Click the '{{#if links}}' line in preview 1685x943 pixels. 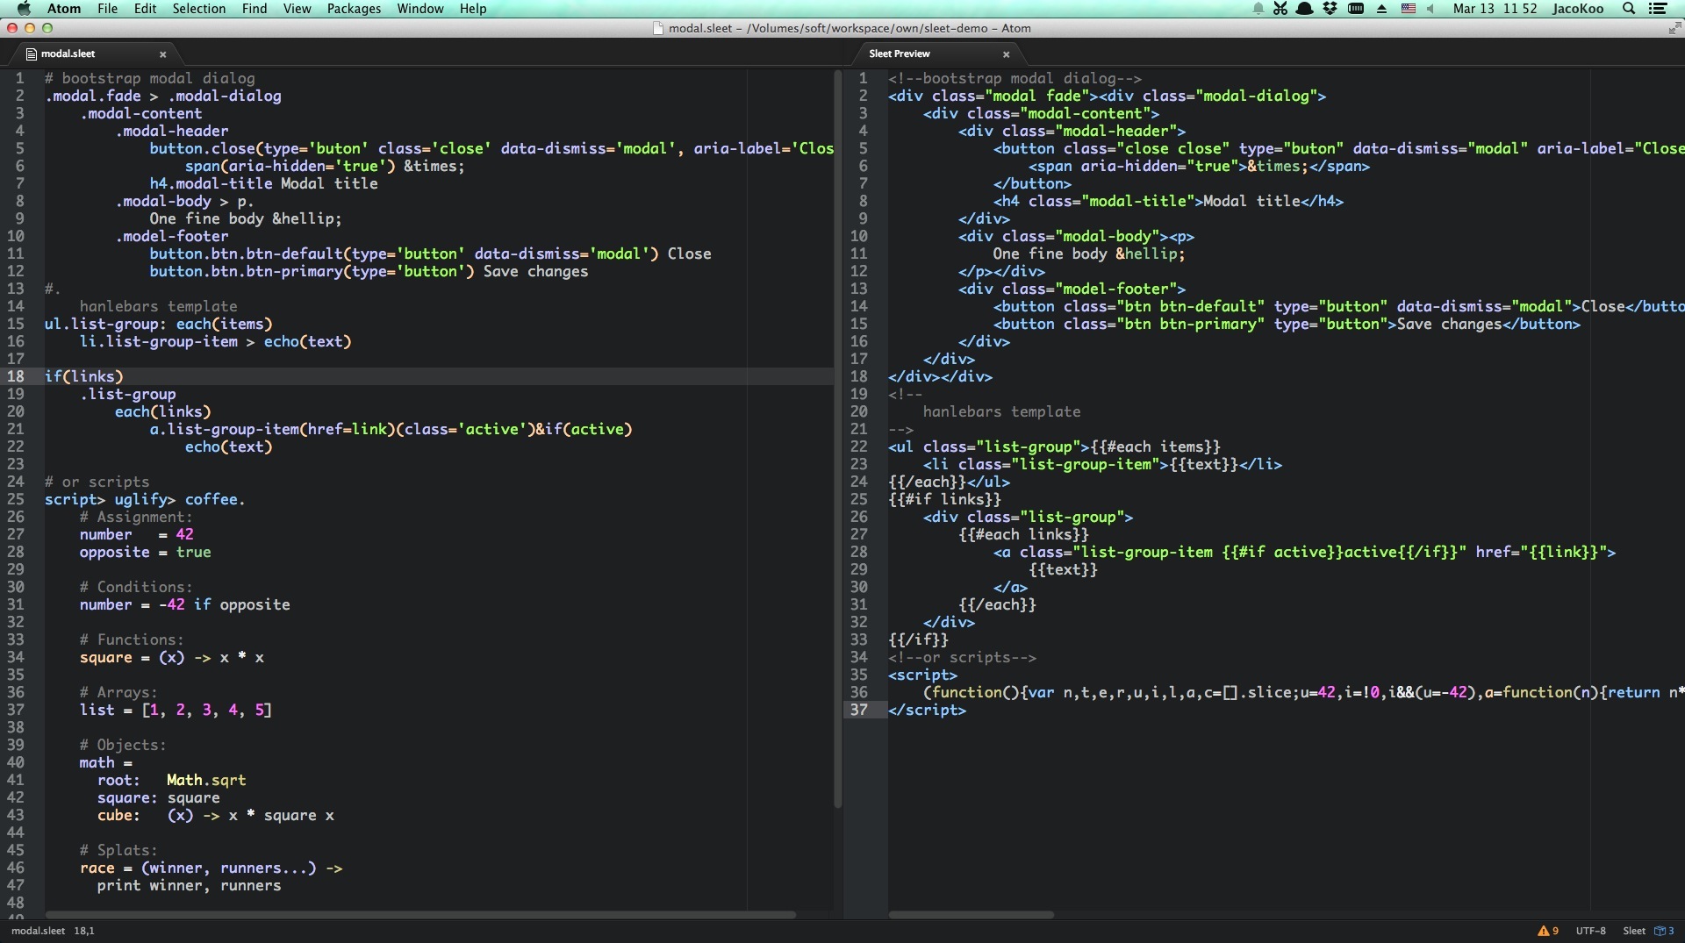point(944,499)
